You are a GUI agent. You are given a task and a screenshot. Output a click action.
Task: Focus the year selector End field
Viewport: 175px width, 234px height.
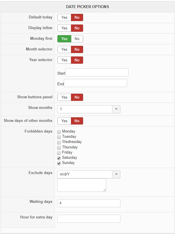pyautogui.click(x=95, y=83)
